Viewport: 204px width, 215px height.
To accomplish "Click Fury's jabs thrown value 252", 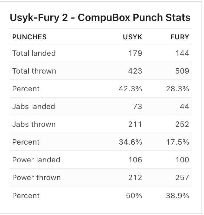I will pos(182,124).
